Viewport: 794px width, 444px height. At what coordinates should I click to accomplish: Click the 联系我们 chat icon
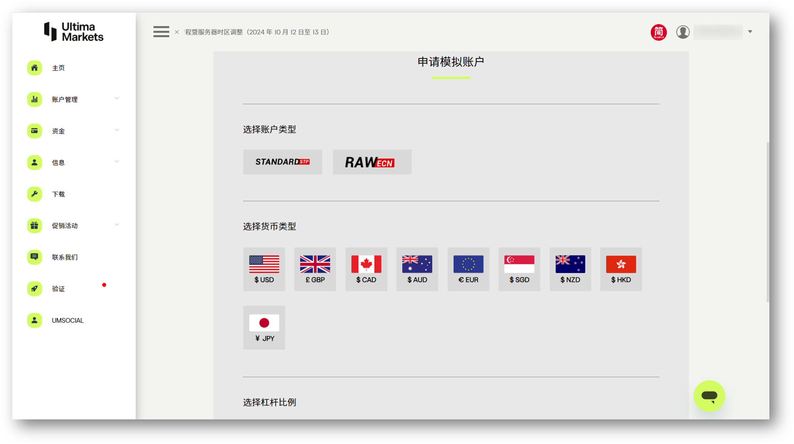tap(35, 257)
